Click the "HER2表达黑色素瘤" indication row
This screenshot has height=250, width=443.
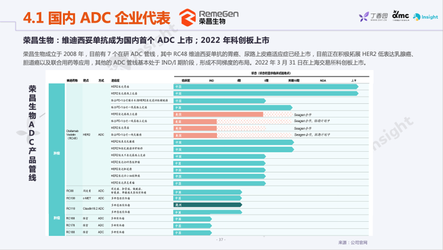[122, 183]
